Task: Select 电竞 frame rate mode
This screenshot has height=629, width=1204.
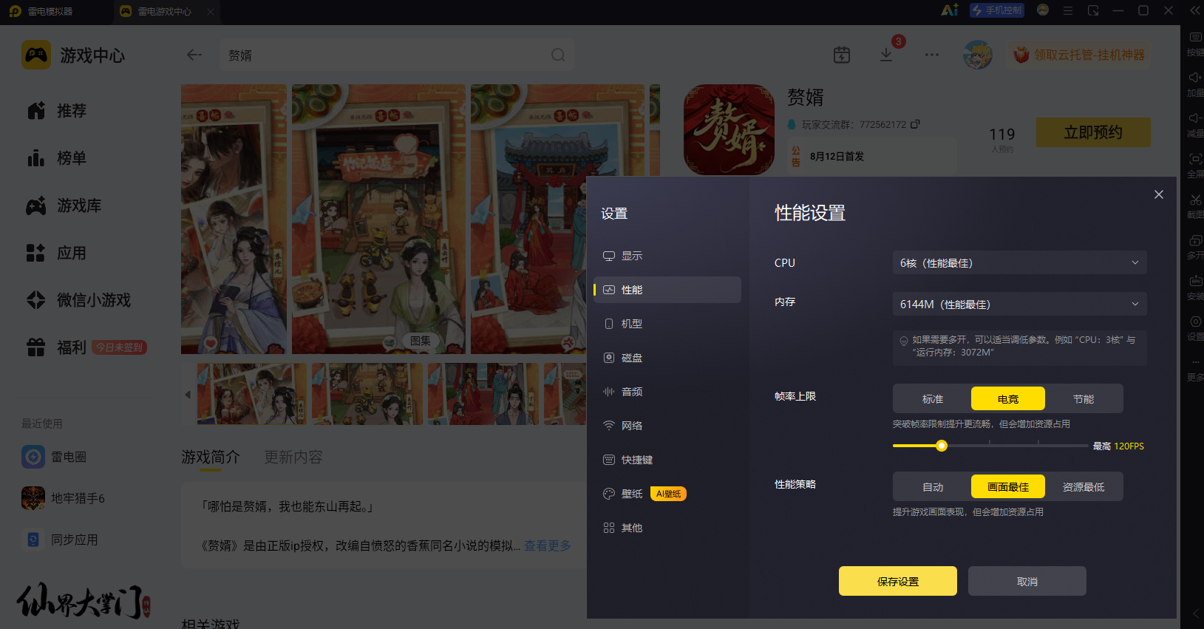Action: [1008, 398]
